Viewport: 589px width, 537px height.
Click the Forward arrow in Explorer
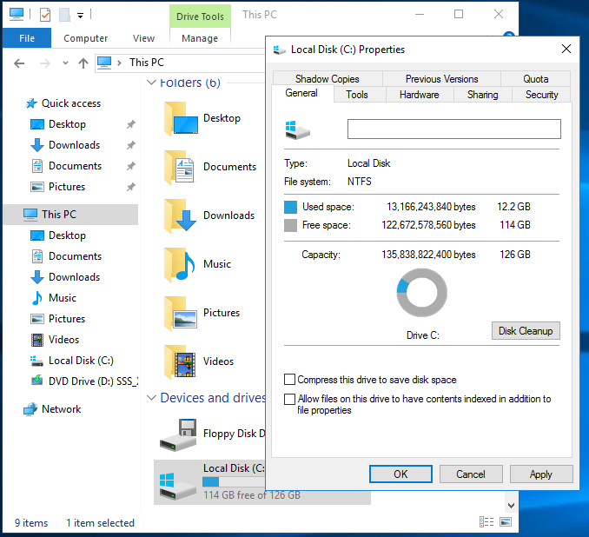[44, 63]
